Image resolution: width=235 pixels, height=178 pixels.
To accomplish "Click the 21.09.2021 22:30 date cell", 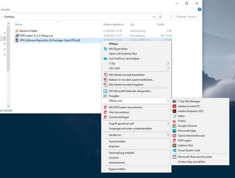I will 113,31.
